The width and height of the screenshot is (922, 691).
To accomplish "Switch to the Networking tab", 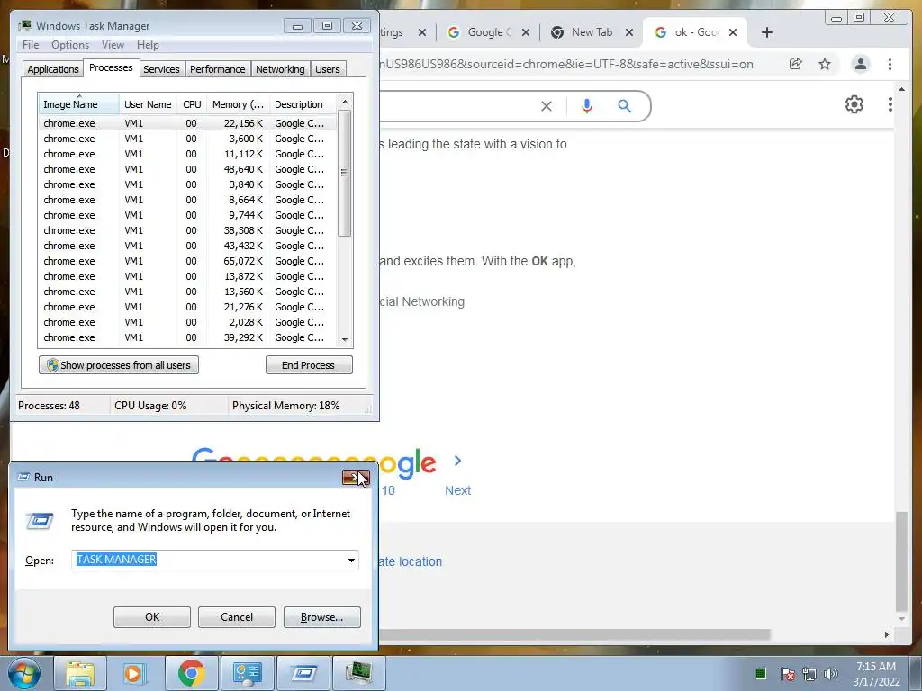I will (x=280, y=69).
